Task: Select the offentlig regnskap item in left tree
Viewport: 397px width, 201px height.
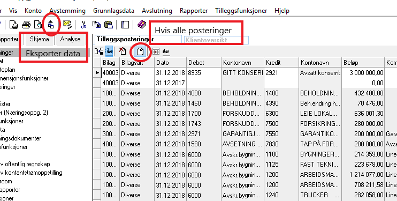Action: (25, 164)
